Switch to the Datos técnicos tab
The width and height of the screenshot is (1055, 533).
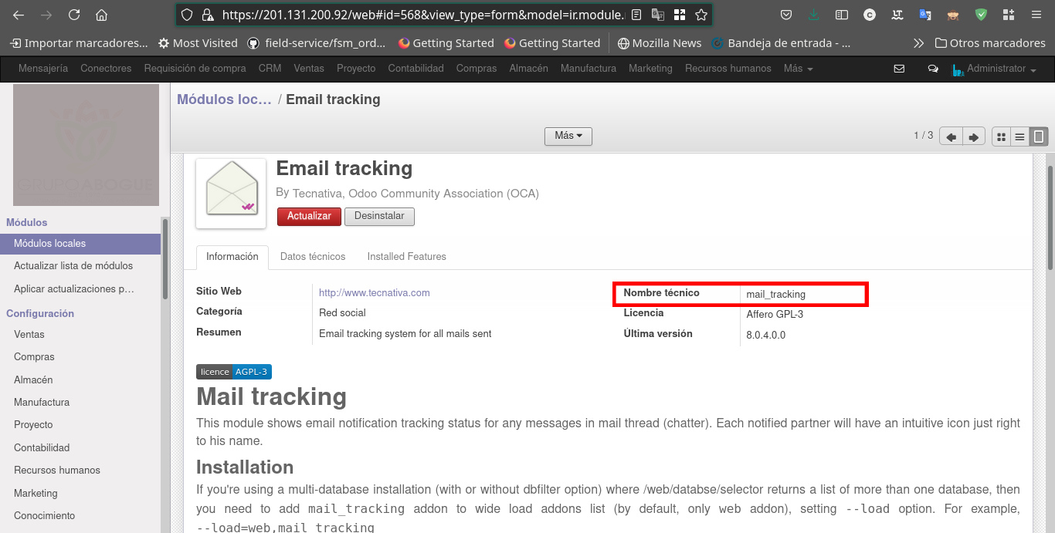(313, 257)
